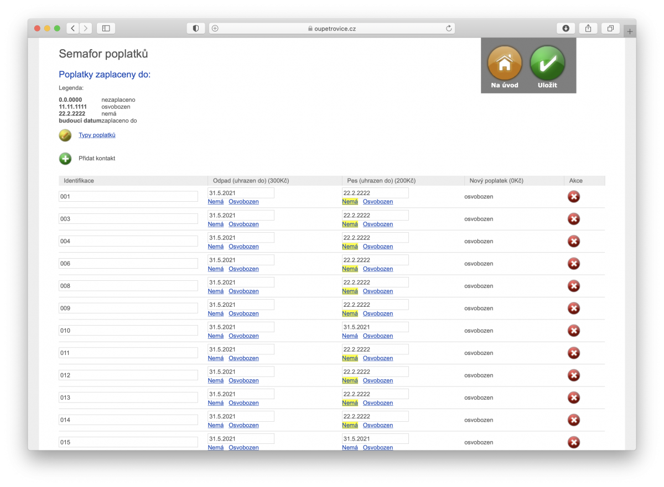Show all tabs using the tab overview icon
This screenshot has height=487, width=664.
(610, 28)
